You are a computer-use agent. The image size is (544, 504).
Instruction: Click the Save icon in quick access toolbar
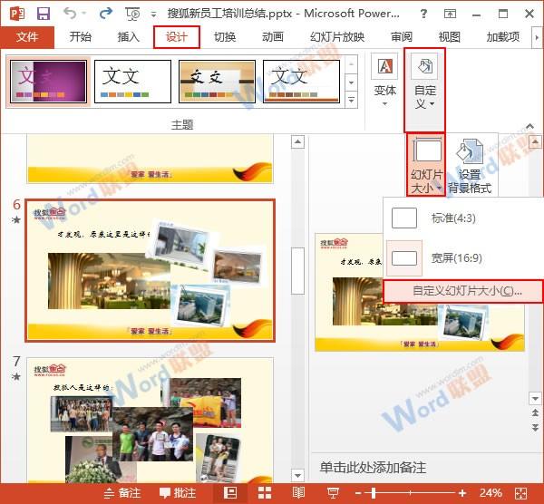[x=43, y=13]
